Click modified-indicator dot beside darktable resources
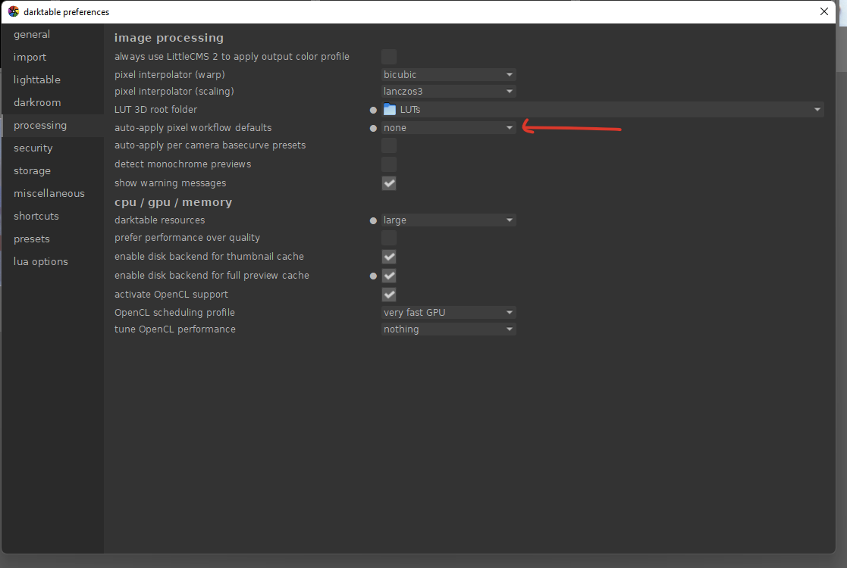This screenshot has width=847, height=568. 373,220
